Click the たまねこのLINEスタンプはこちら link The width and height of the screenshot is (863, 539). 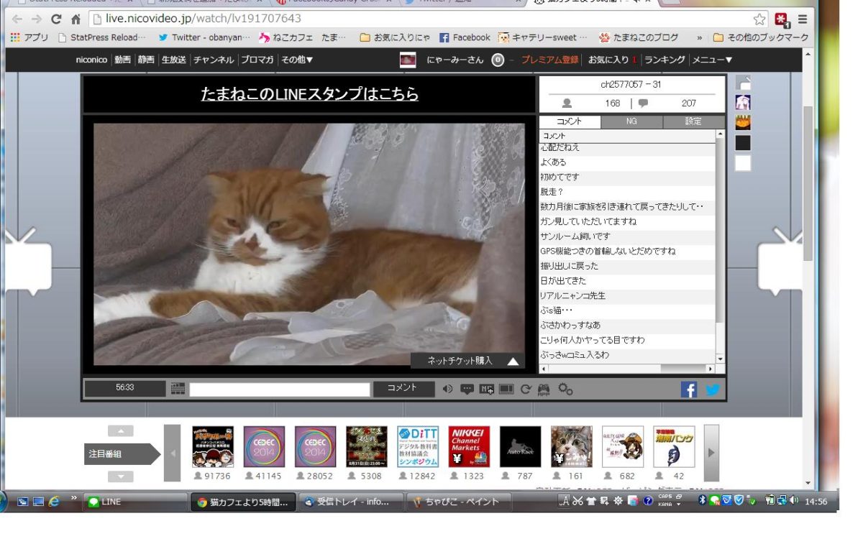click(310, 94)
